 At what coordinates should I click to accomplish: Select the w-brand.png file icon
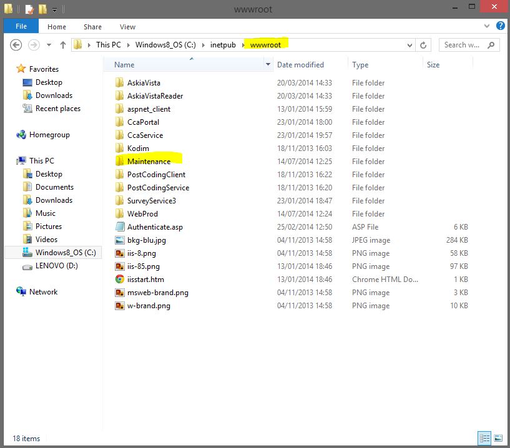[x=120, y=306]
